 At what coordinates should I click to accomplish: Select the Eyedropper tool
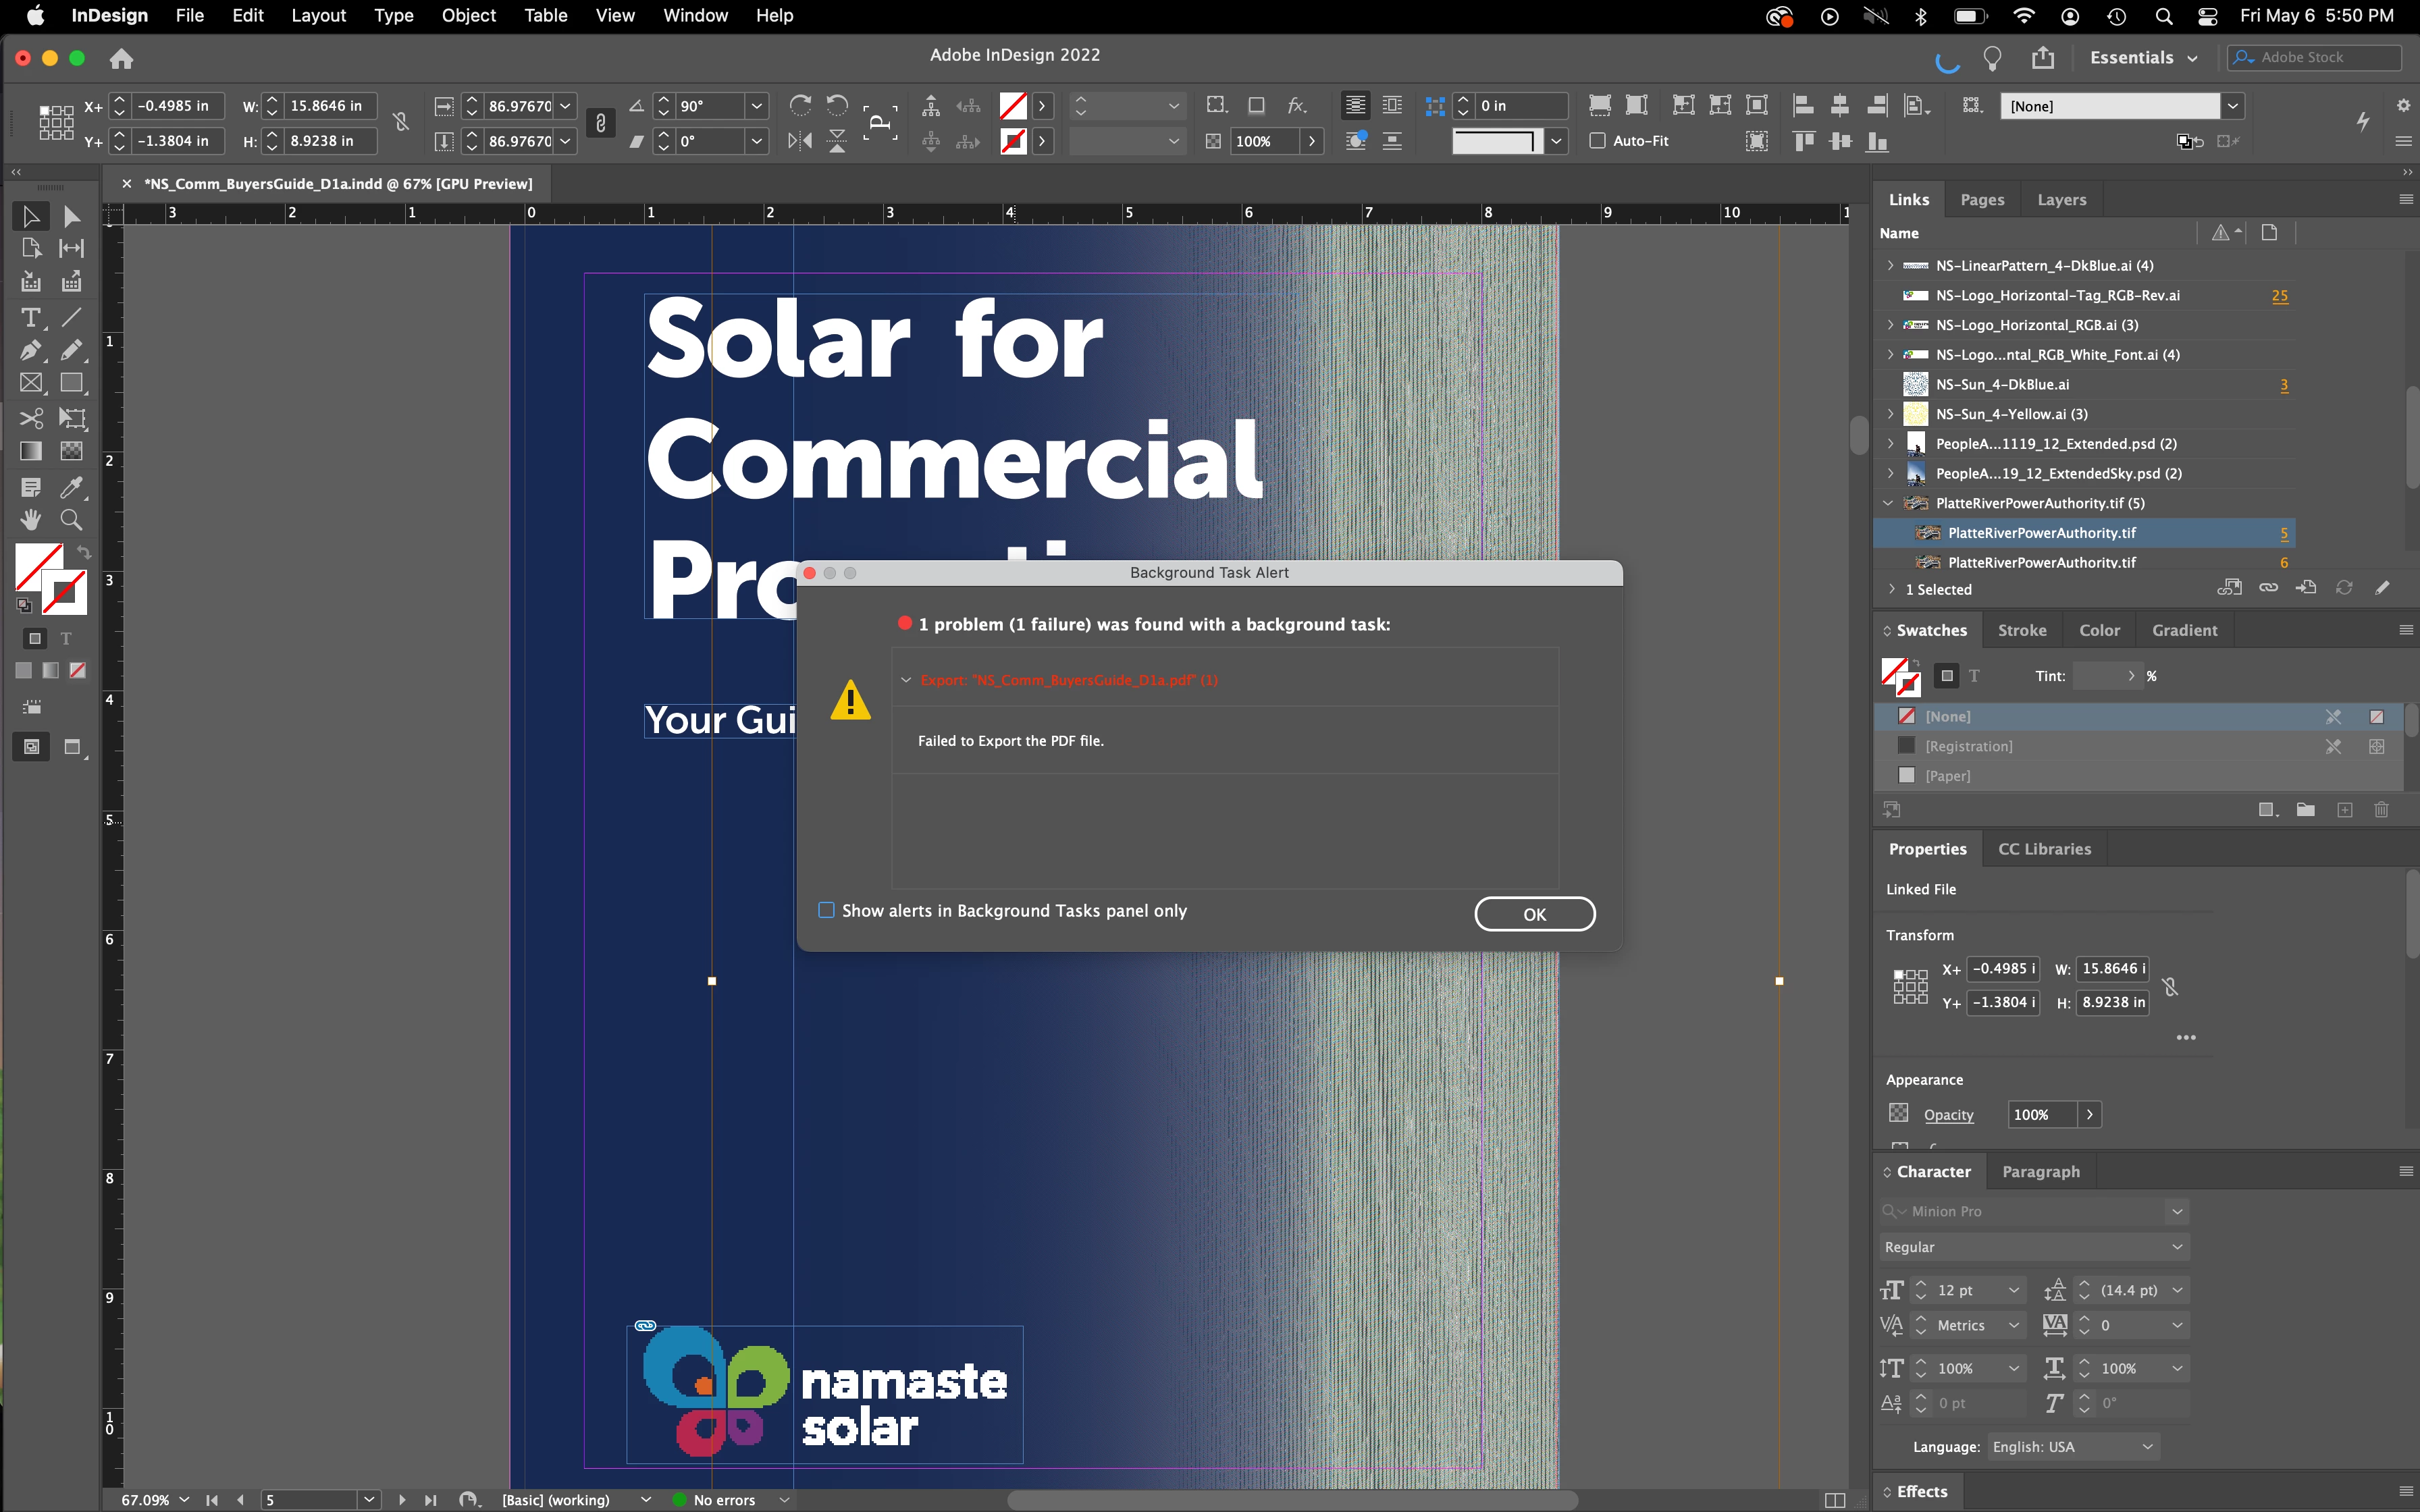coord(71,487)
